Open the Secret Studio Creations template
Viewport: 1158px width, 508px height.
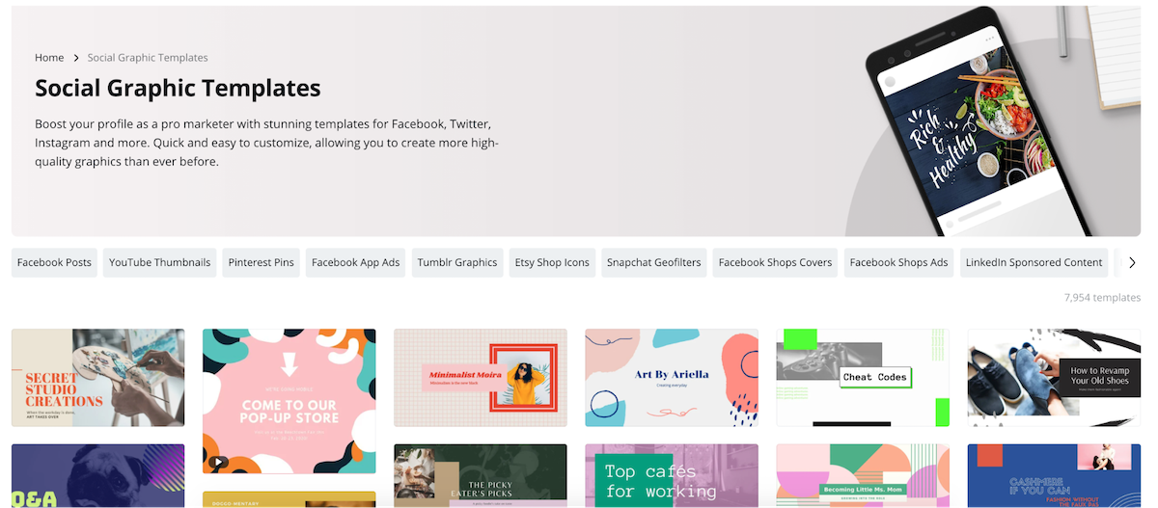coord(97,378)
